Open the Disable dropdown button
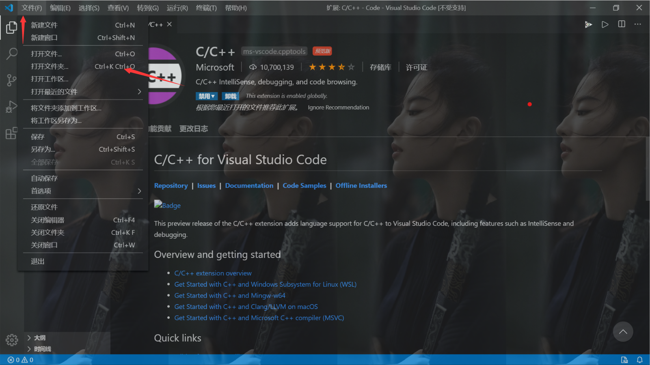Screen dimensions: 650x365 click(207, 96)
